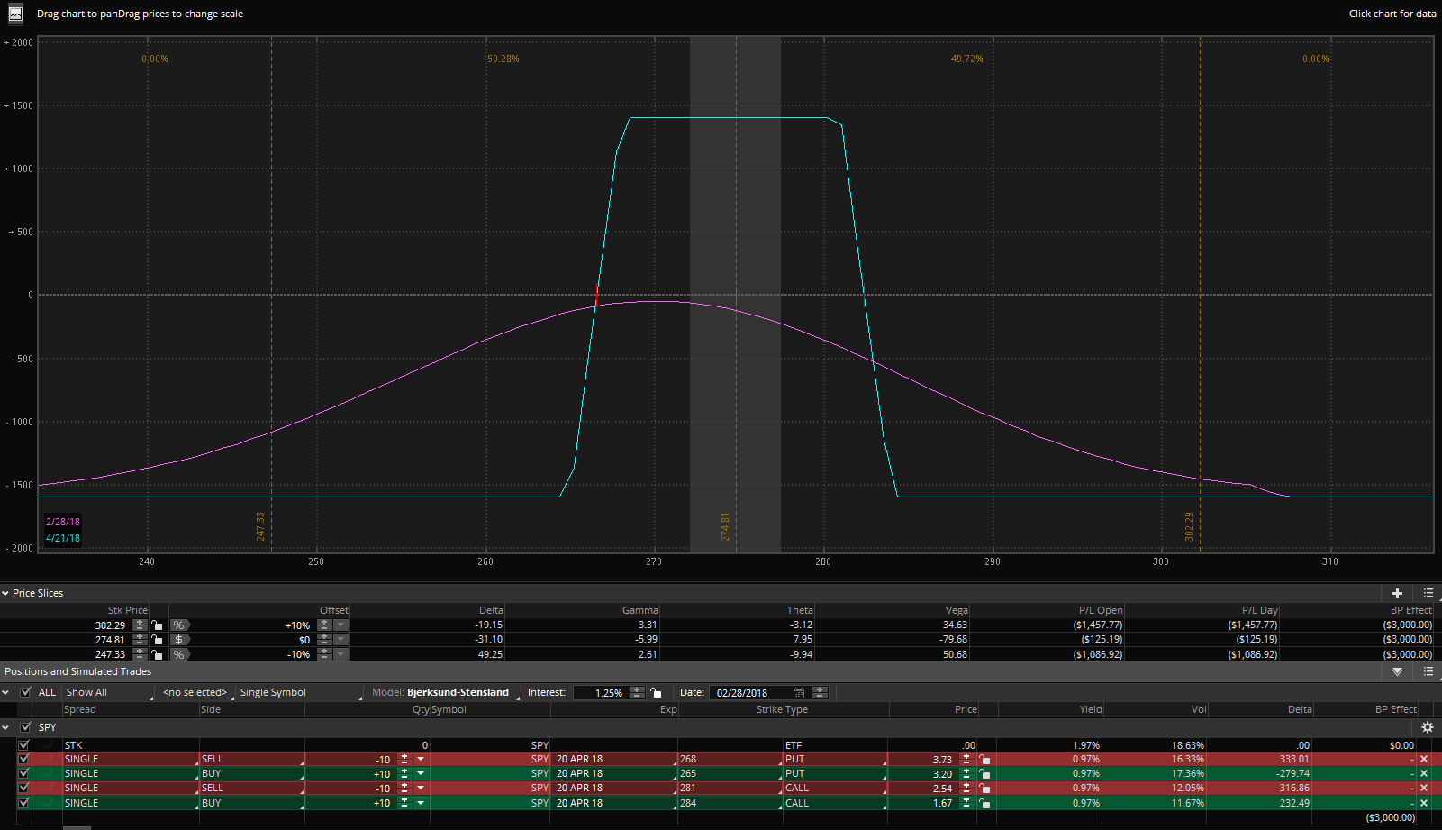Remove the 268 PUT sell leg
Image resolution: width=1442 pixels, height=830 pixels.
(1424, 760)
